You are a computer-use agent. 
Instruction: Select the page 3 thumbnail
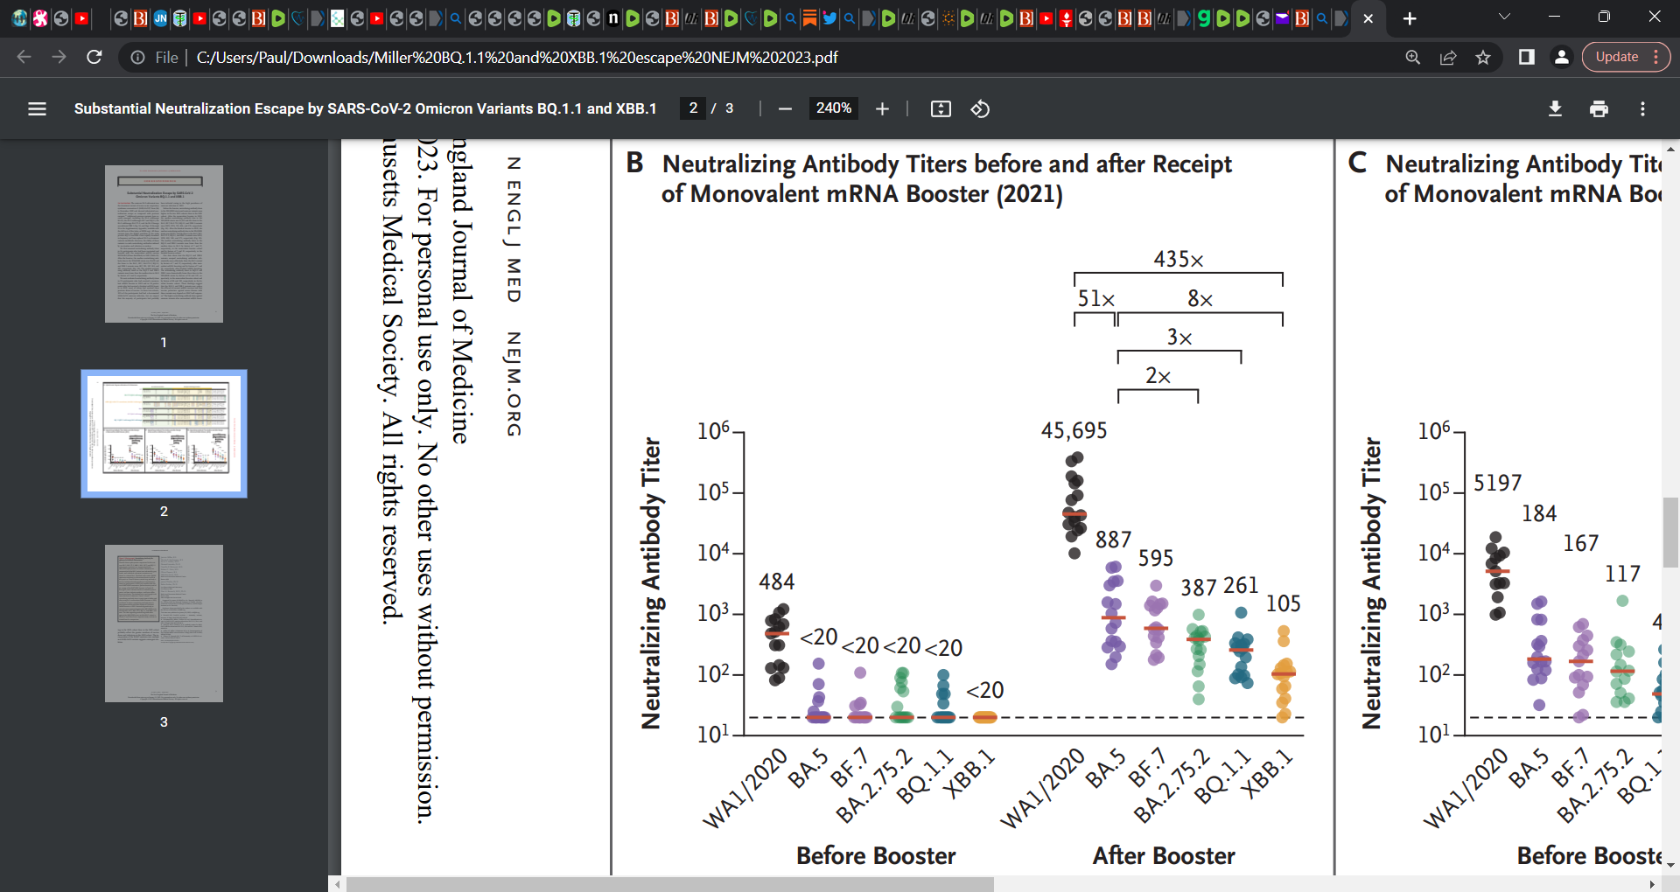[164, 624]
